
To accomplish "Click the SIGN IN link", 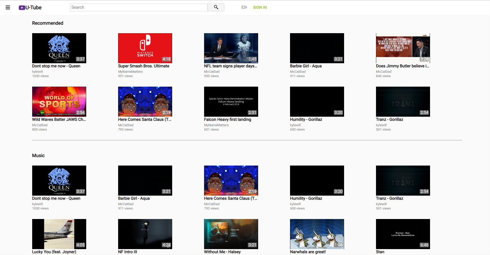I will [x=260, y=7].
